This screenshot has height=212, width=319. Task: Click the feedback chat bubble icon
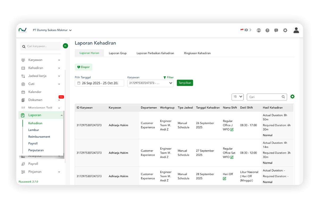tap(276, 30)
